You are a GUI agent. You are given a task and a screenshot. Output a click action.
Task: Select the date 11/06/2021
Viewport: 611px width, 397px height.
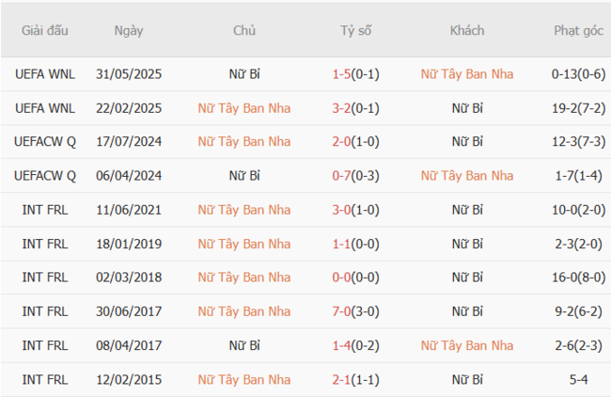(x=129, y=210)
